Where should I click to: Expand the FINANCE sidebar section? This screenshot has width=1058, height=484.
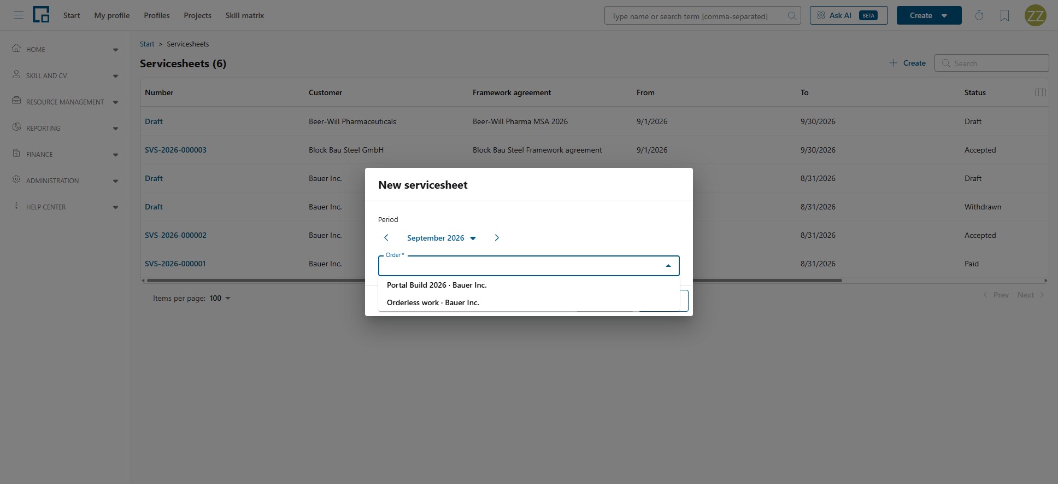[x=115, y=155]
